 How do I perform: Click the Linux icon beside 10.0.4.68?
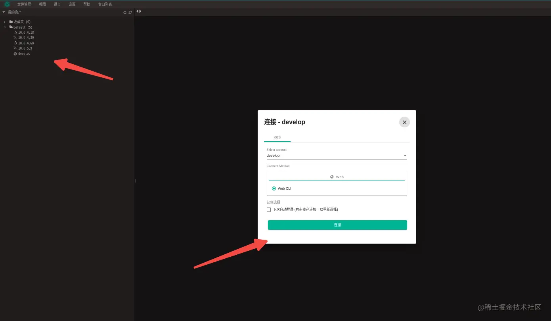[x=15, y=43]
